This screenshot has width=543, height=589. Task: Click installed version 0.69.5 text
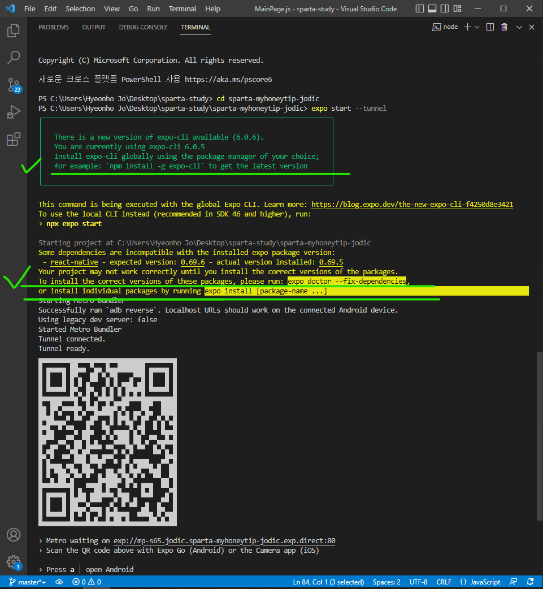pos(331,262)
